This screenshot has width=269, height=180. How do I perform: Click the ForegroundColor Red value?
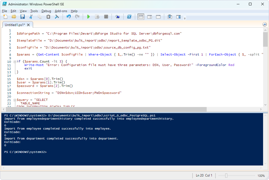[x=231, y=65]
